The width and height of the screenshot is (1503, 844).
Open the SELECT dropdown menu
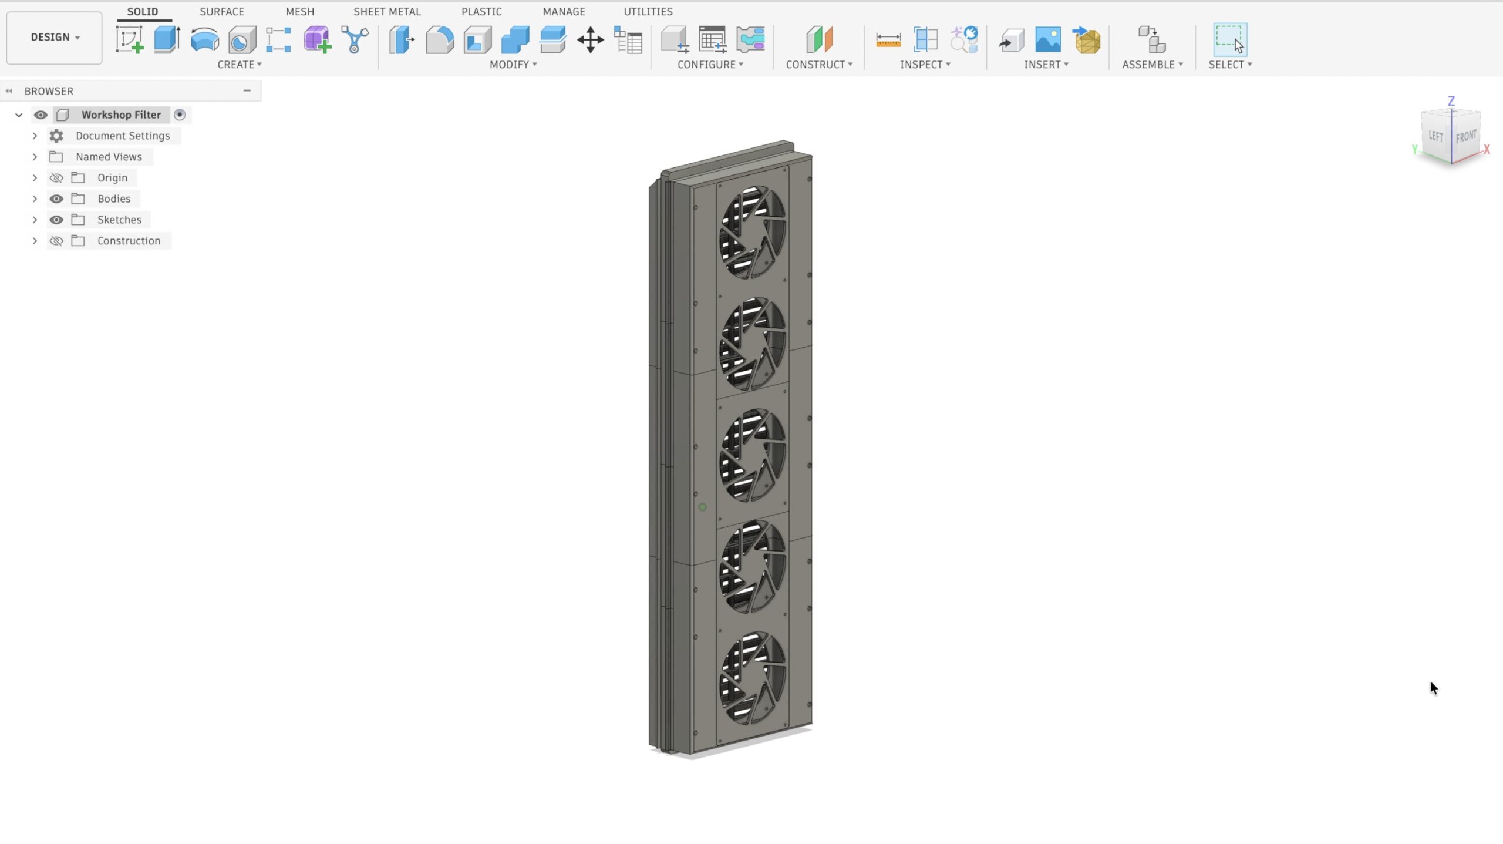[x=1230, y=65]
